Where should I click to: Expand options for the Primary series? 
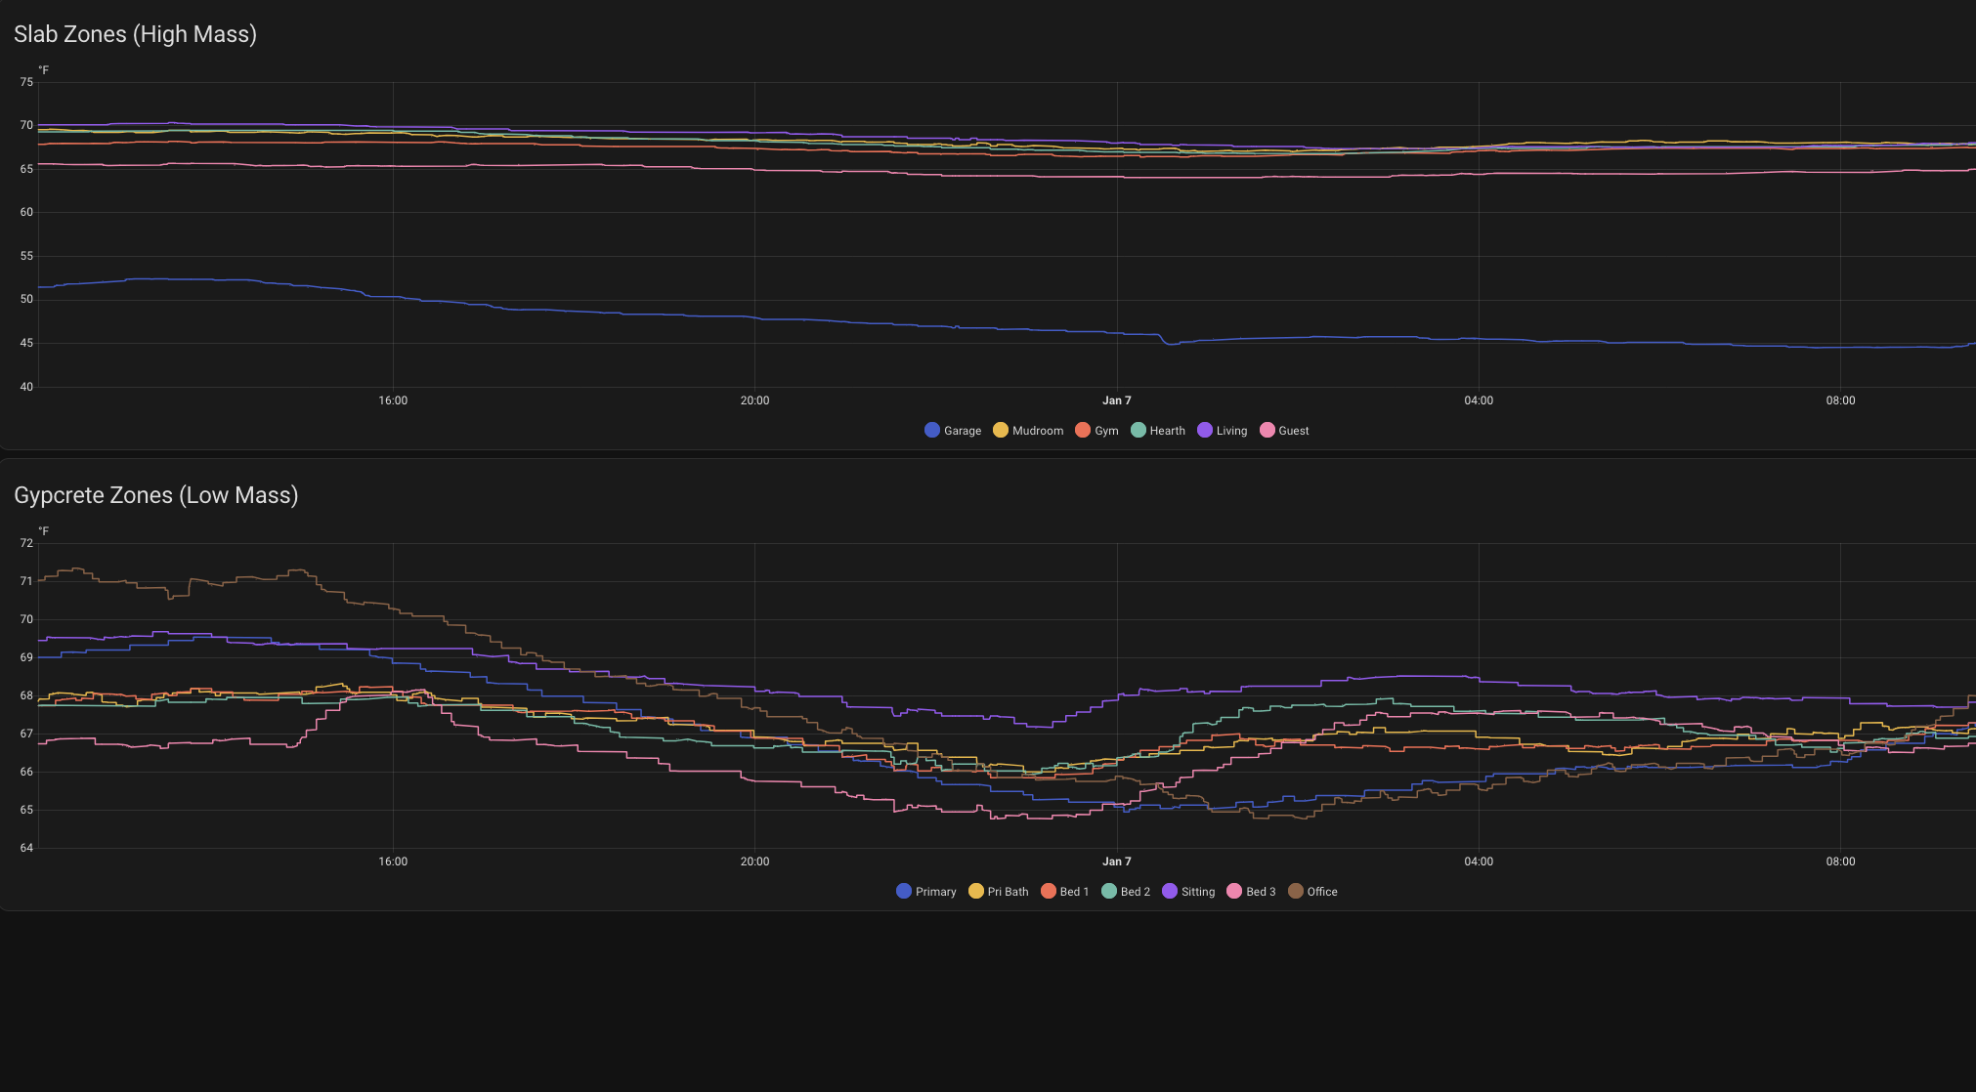tap(934, 891)
